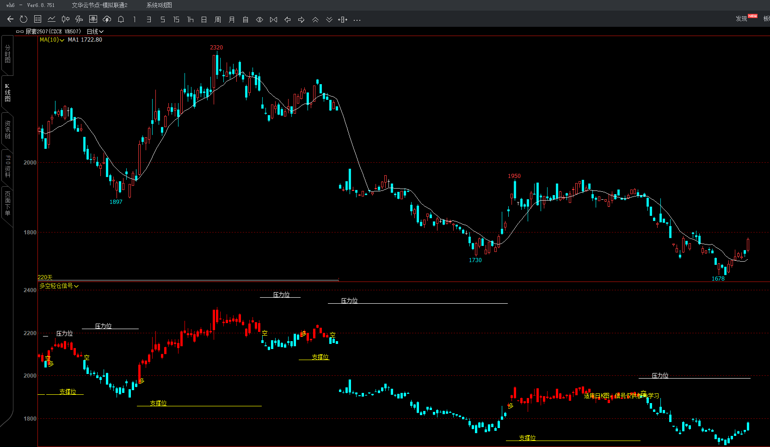Open the quote list table icon
Viewport: 770px width, 447px height.
point(38,19)
